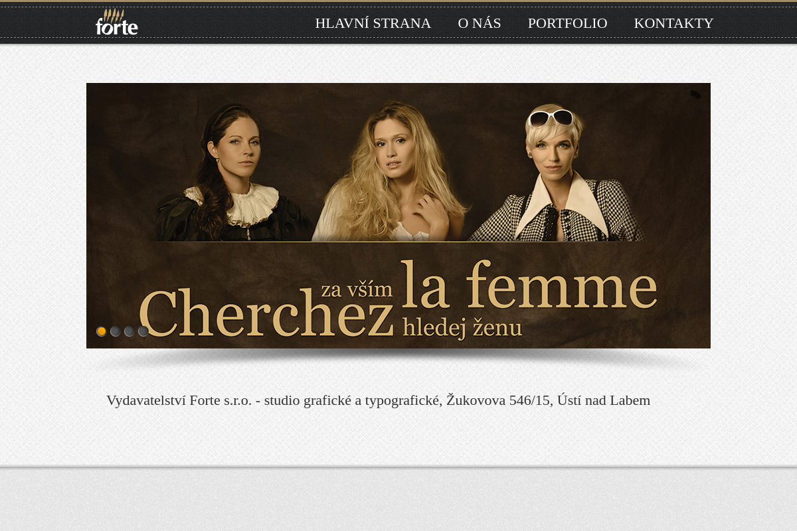Click the wheat emblem above the Forte wordmark
This screenshot has height=531, width=797.
pyautogui.click(x=114, y=15)
